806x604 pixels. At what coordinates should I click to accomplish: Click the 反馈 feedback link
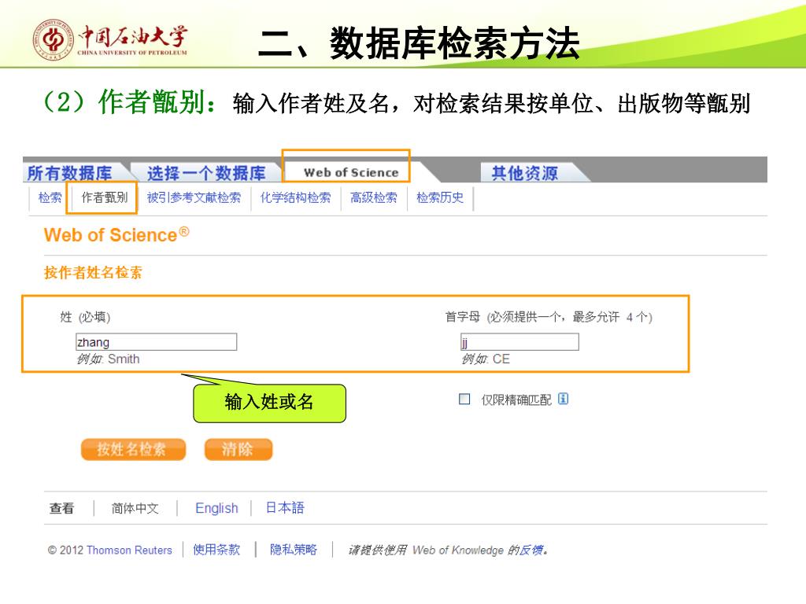[x=531, y=550]
